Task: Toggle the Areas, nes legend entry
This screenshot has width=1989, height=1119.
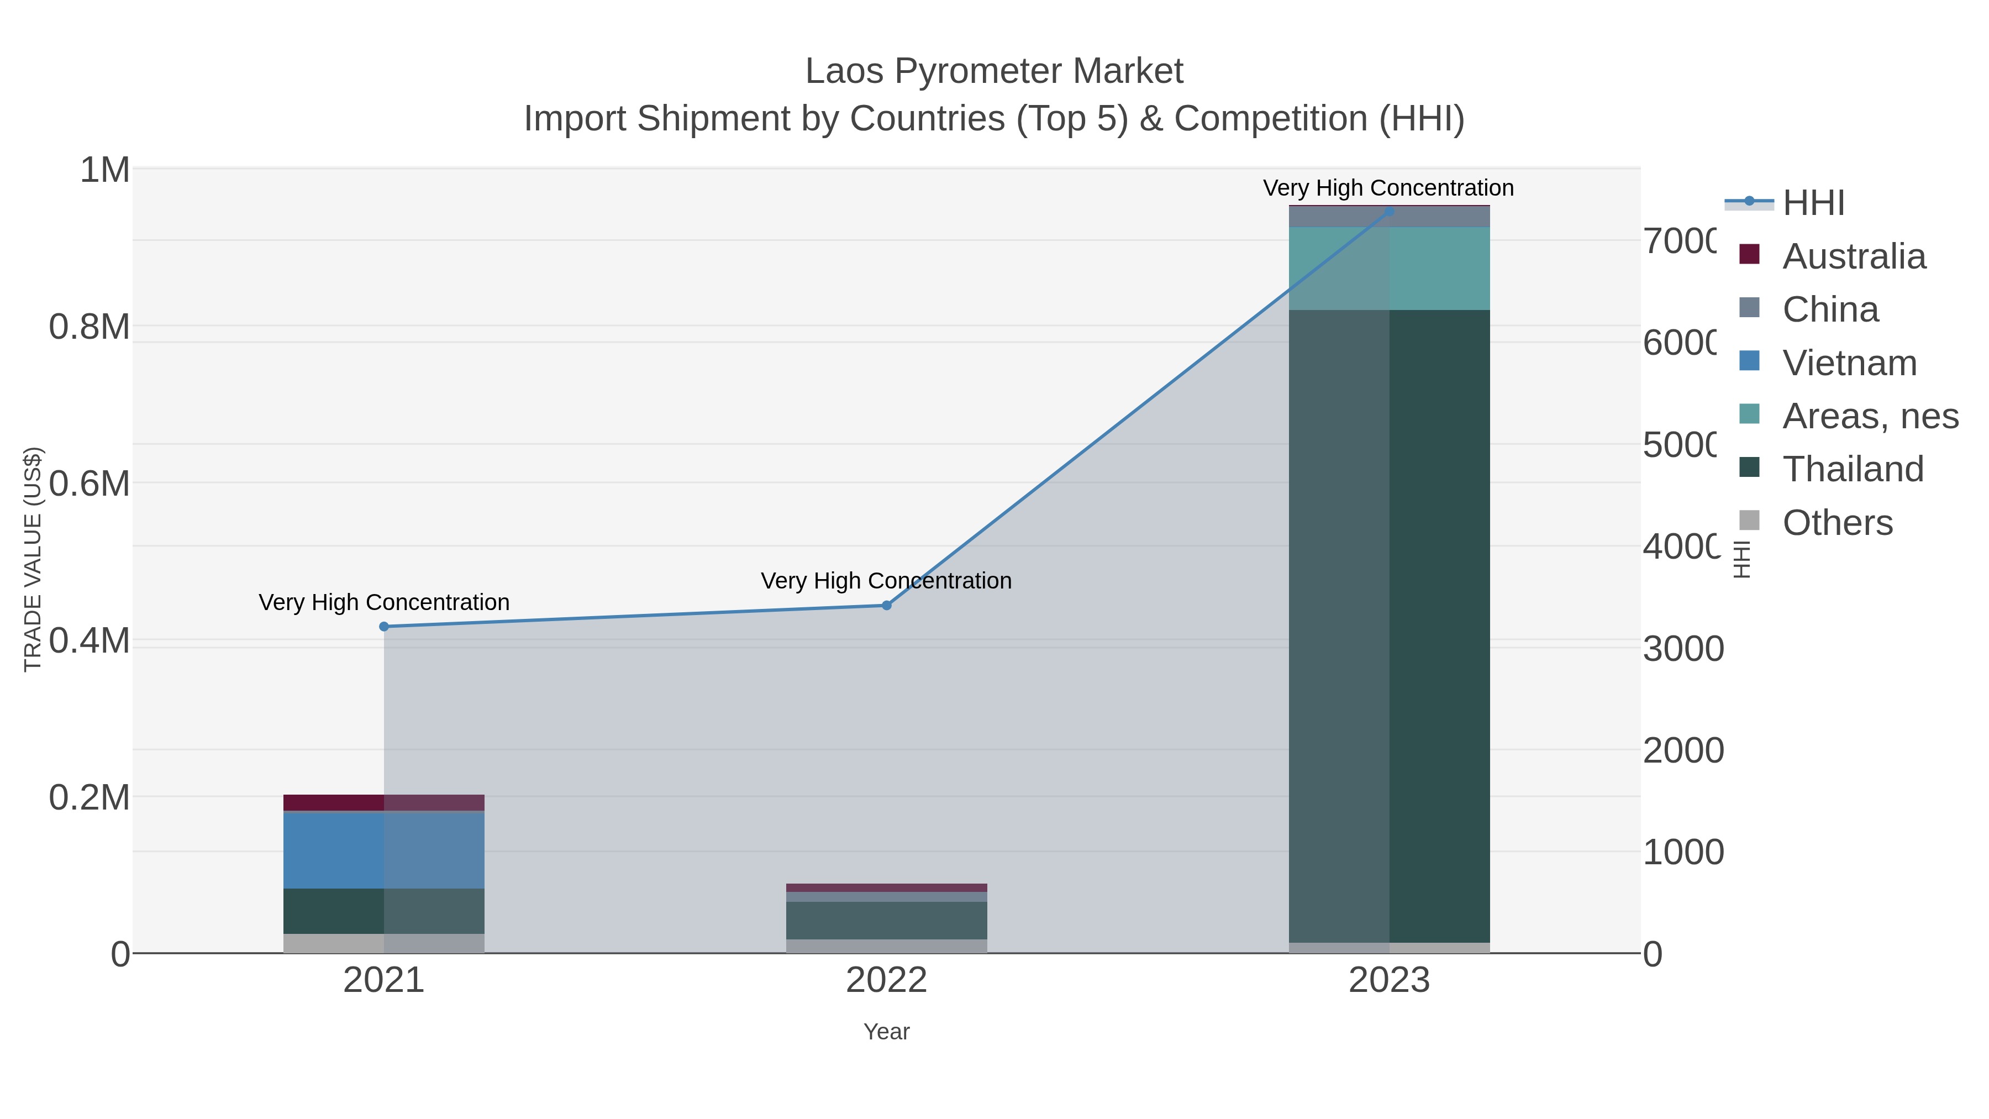Action: [x=1849, y=416]
